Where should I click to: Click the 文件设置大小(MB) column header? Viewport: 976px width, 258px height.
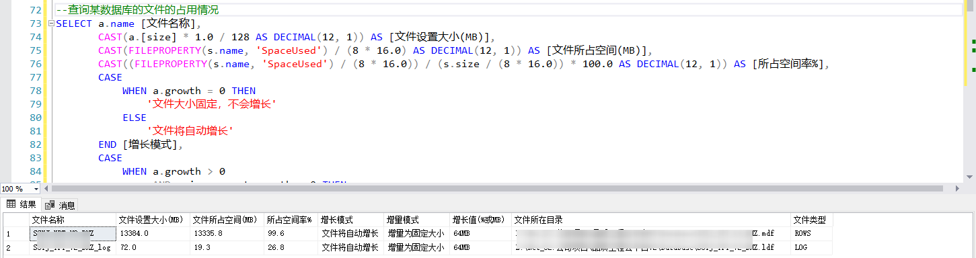tap(153, 220)
